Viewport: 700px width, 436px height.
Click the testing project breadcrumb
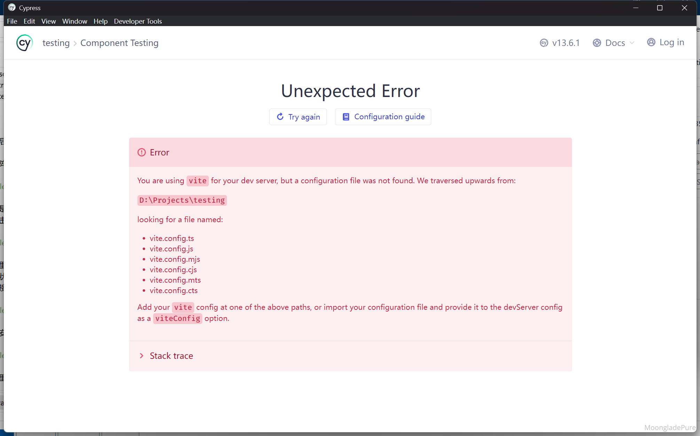click(x=56, y=43)
